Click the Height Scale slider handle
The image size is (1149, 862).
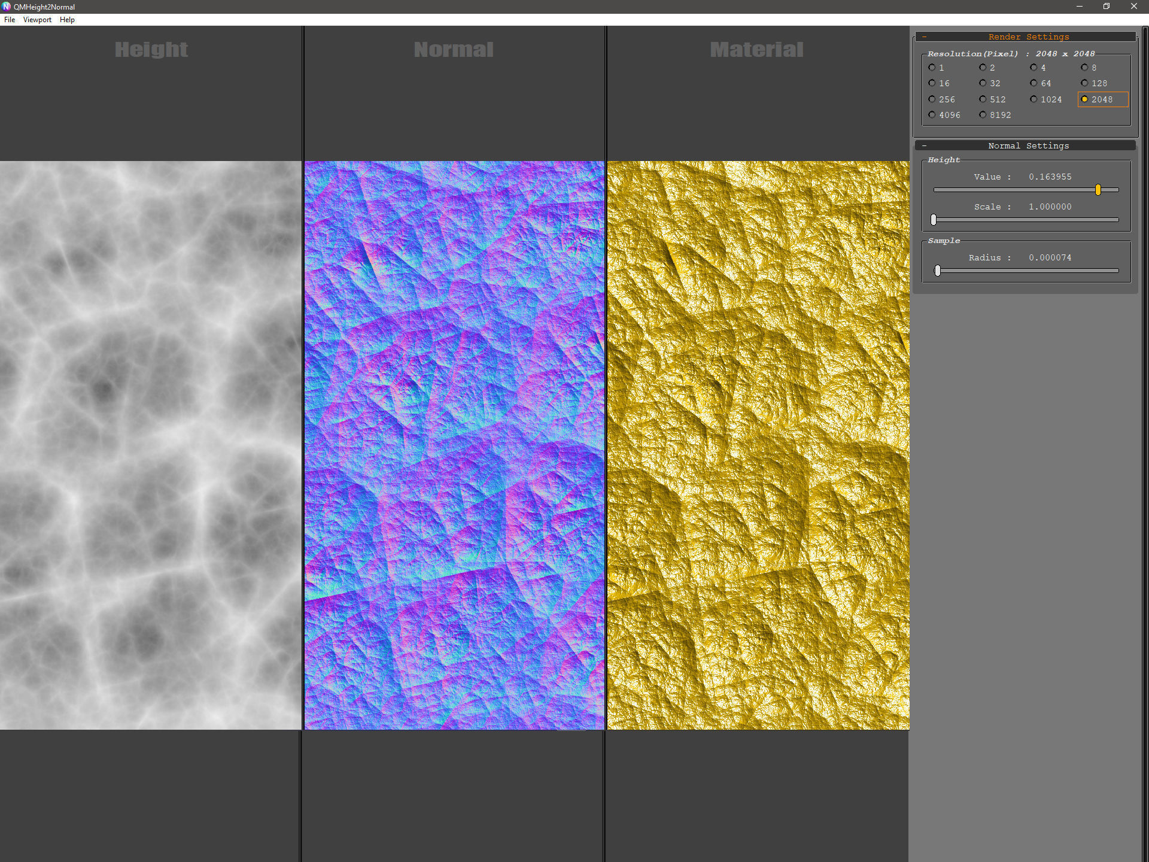(934, 220)
